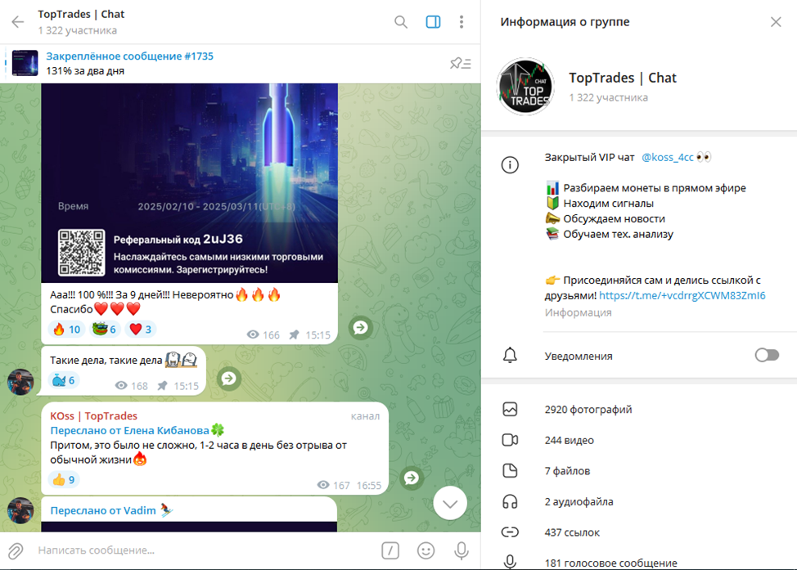Viewport: 797px width, 570px height.
Task: Open the avatar next to 'Такие дела'
Action: coord(20,382)
